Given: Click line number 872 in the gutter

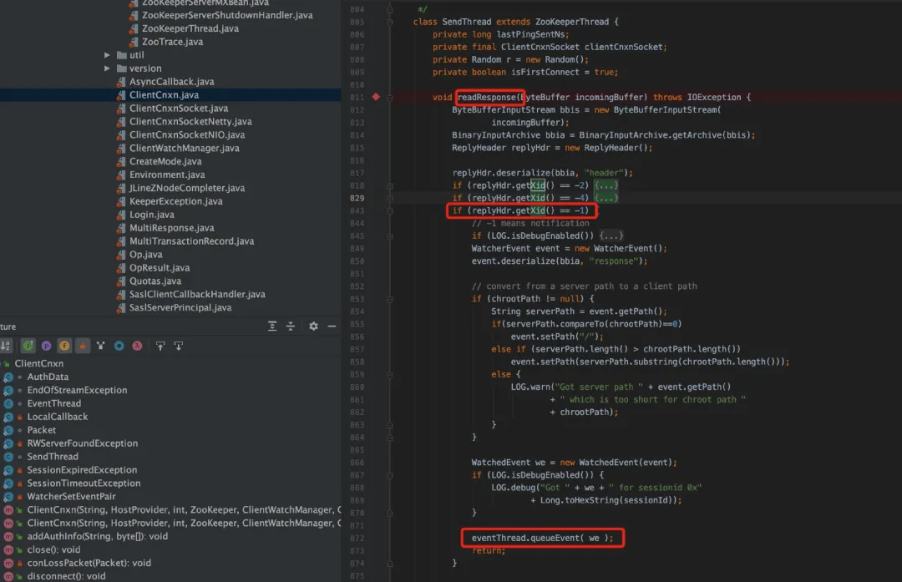Looking at the screenshot, I should 357,539.
